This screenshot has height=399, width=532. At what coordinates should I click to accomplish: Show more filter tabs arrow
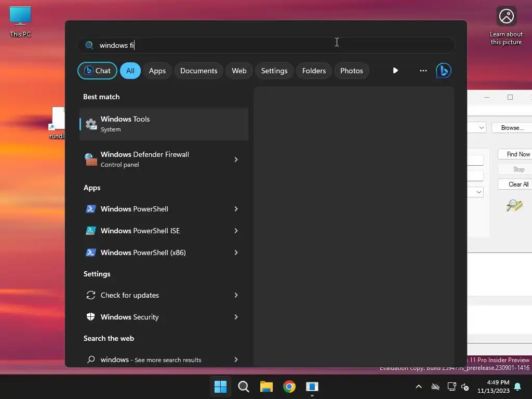(x=395, y=71)
